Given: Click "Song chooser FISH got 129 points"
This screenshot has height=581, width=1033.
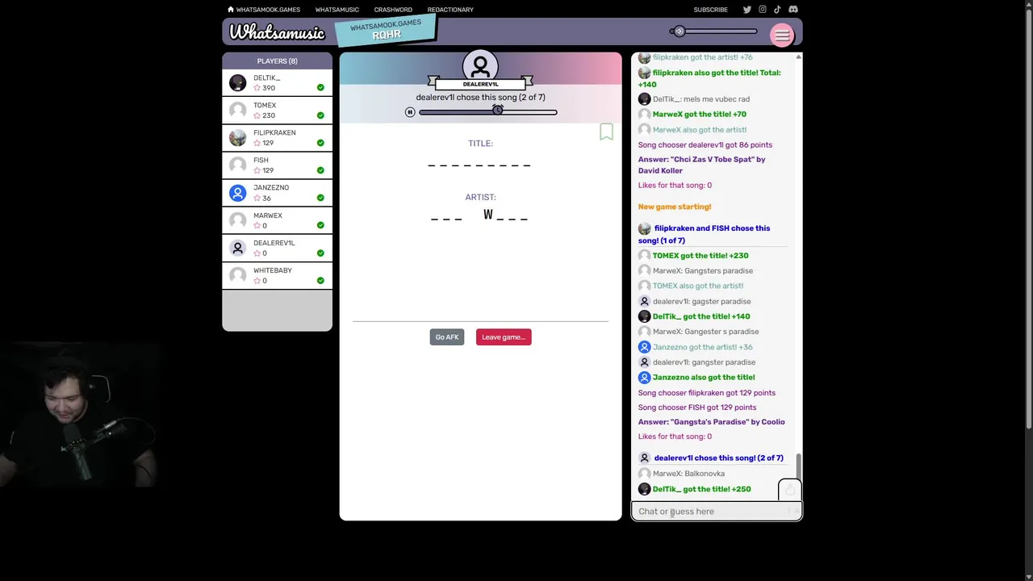Looking at the screenshot, I should coord(697,408).
